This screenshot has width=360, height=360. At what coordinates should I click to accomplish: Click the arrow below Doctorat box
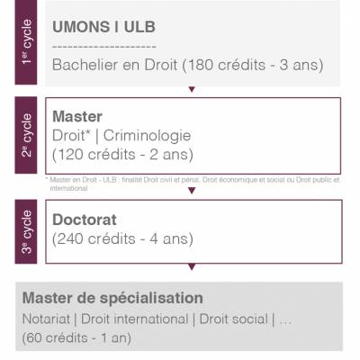click(192, 266)
